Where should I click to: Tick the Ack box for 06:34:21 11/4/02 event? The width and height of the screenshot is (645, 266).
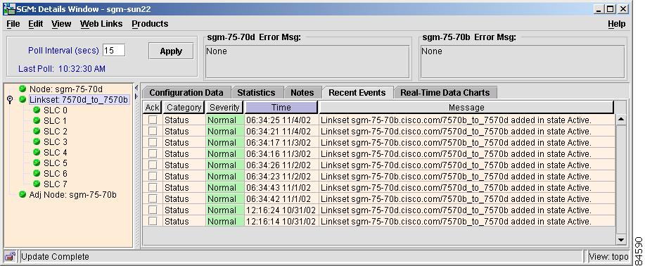pyautogui.click(x=153, y=131)
